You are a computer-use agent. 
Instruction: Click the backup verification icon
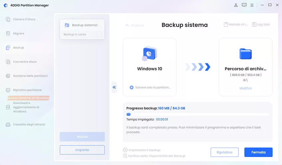point(125,156)
